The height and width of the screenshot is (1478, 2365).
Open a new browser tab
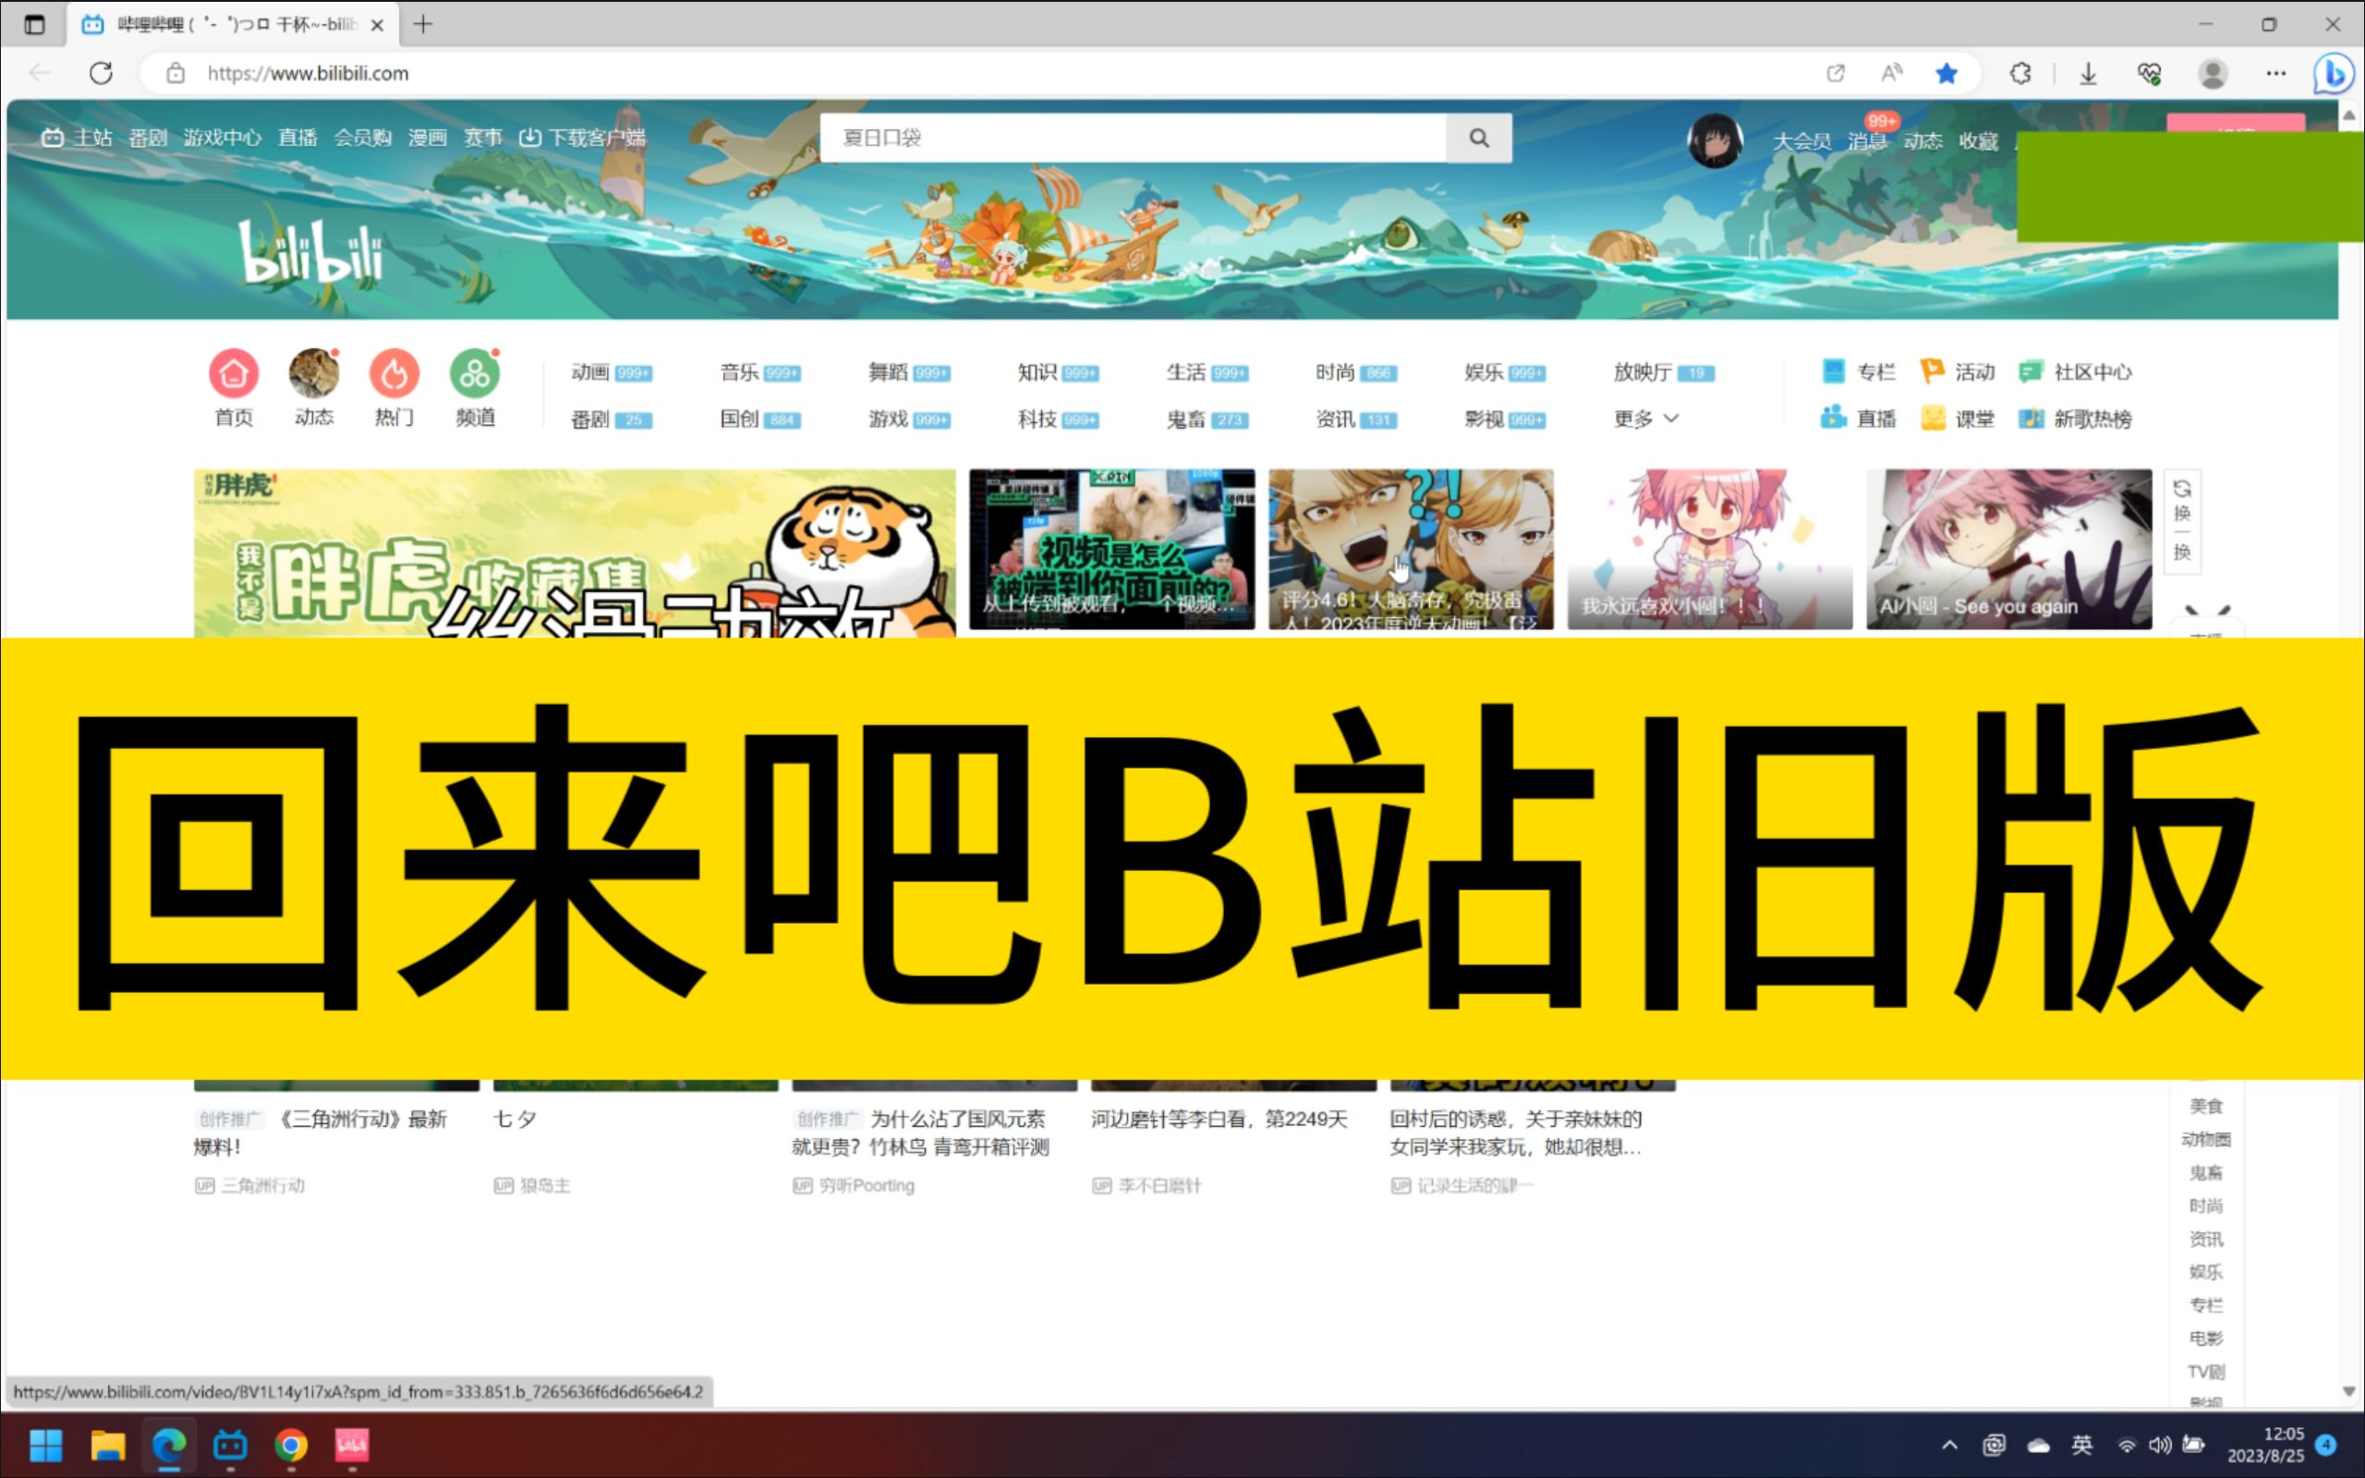[x=423, y=24]
